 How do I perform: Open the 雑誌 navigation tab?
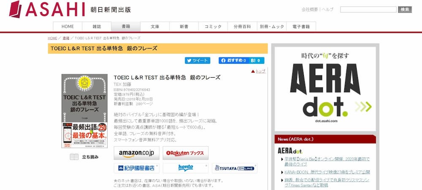pyautogui.click(x=97, y=27)
